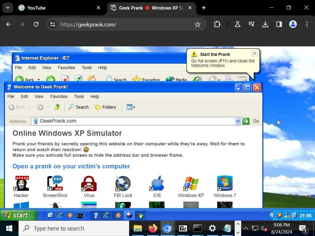Open a new browser tab
The height and width of the screenshot is (236, 315).
[x=204, y=8]
